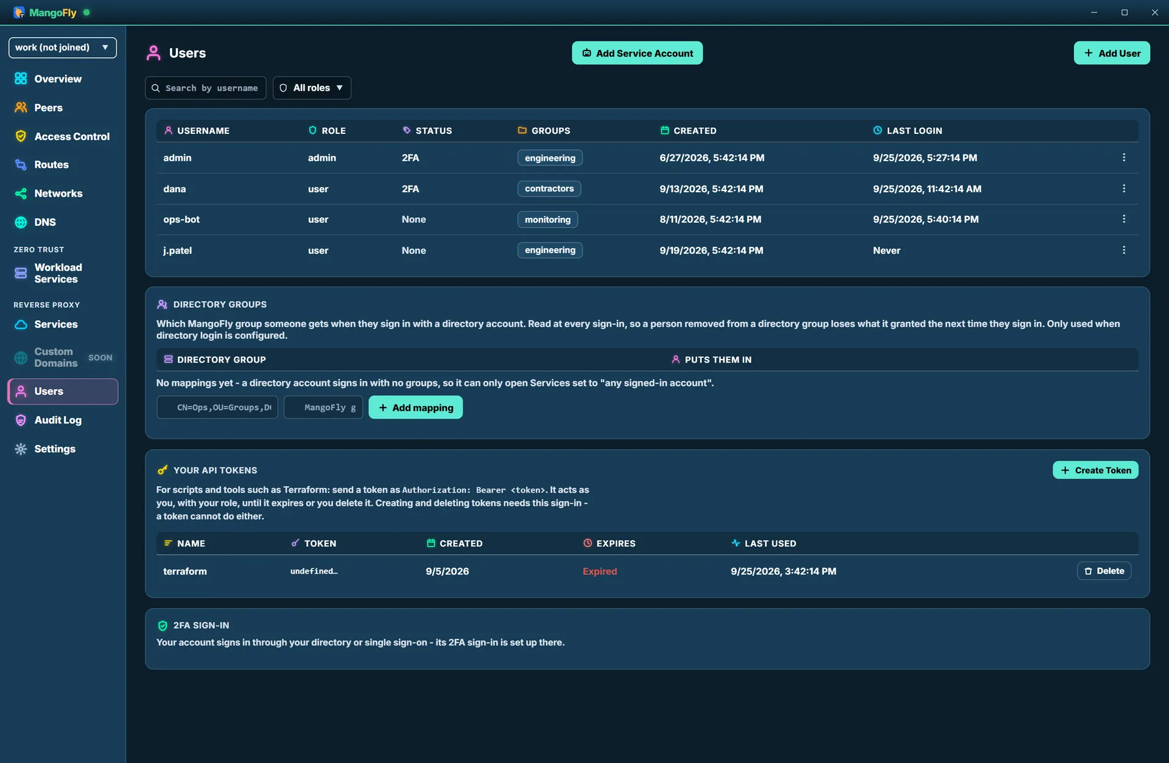Open actions menu for admin user row
The height and width of the screenshot is (763, 1169).
pos(1124,158)
